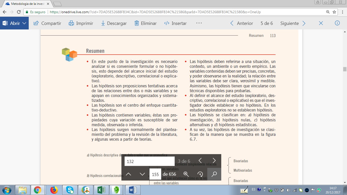Bookmark this page with the star icon
The image size is (347, 195).
point(334,12)
